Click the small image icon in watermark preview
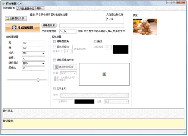The width and height of the screenshot is (188, 136). click(x=104, y=74)
